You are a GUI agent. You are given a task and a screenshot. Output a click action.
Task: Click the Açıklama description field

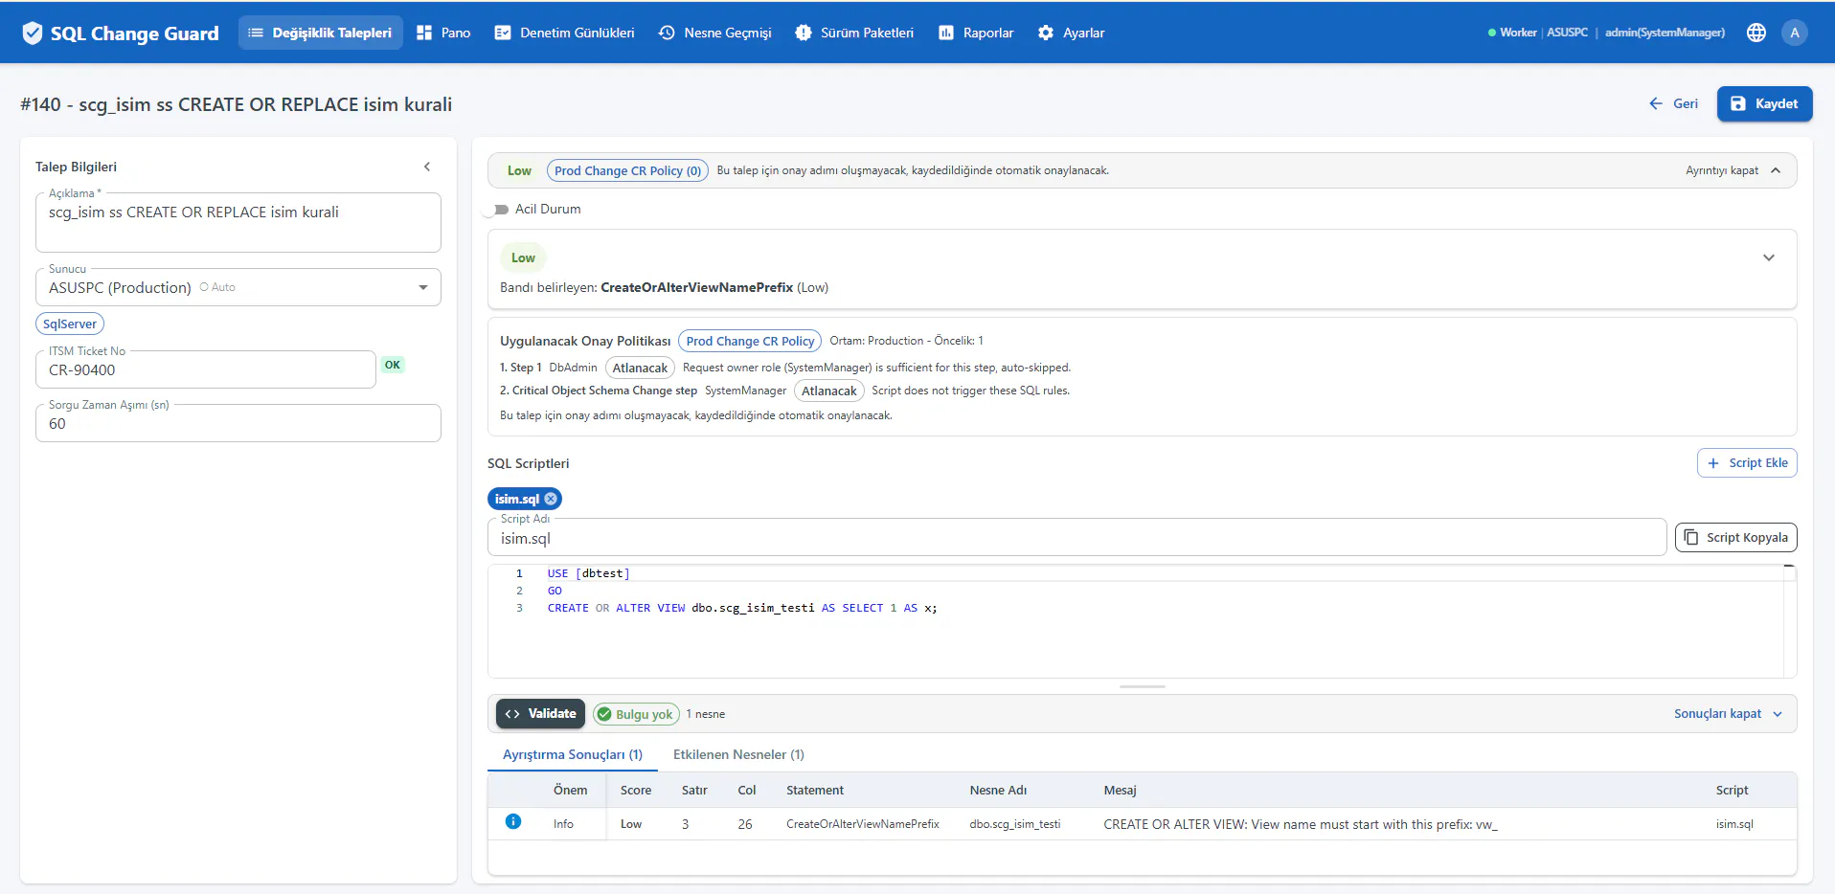point(238,222)
